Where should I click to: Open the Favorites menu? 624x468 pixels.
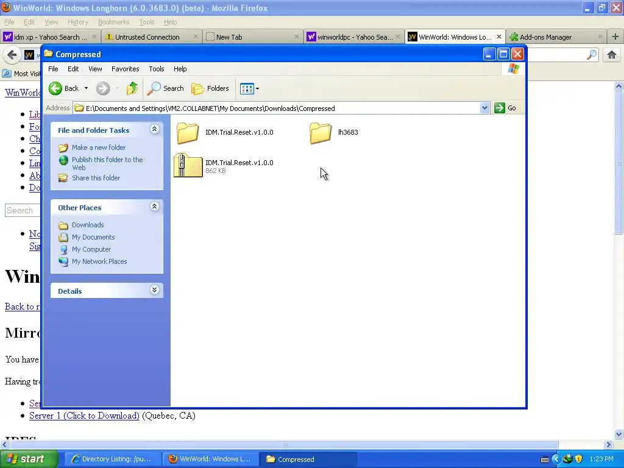pos(126,69)
